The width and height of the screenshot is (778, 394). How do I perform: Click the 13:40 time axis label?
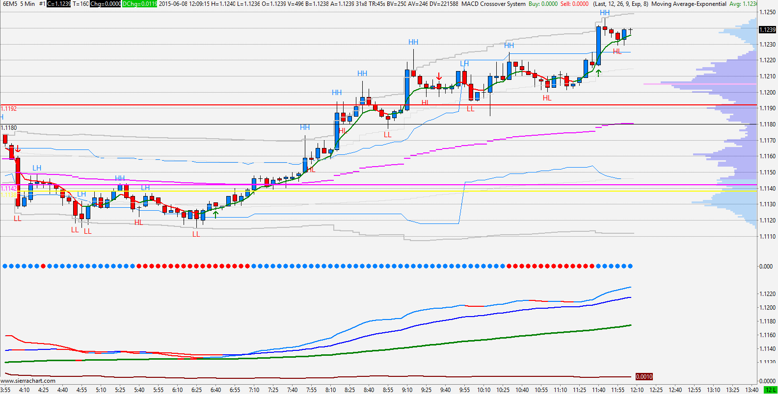pyautogui.click(x=751, y=390)
